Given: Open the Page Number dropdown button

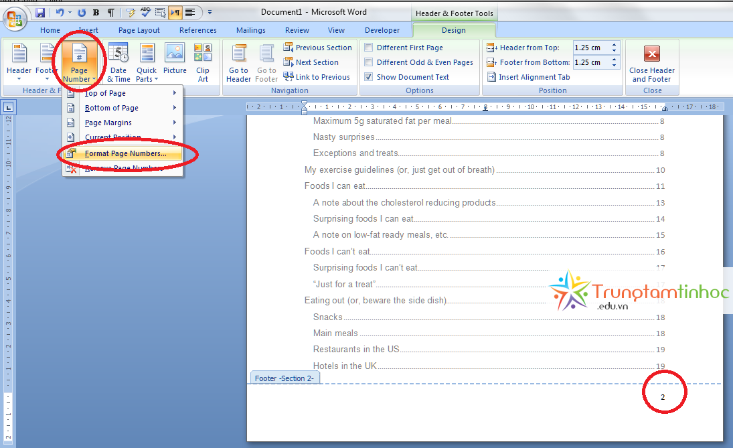Looking at the screenshot, I should (x=79, y=62).
